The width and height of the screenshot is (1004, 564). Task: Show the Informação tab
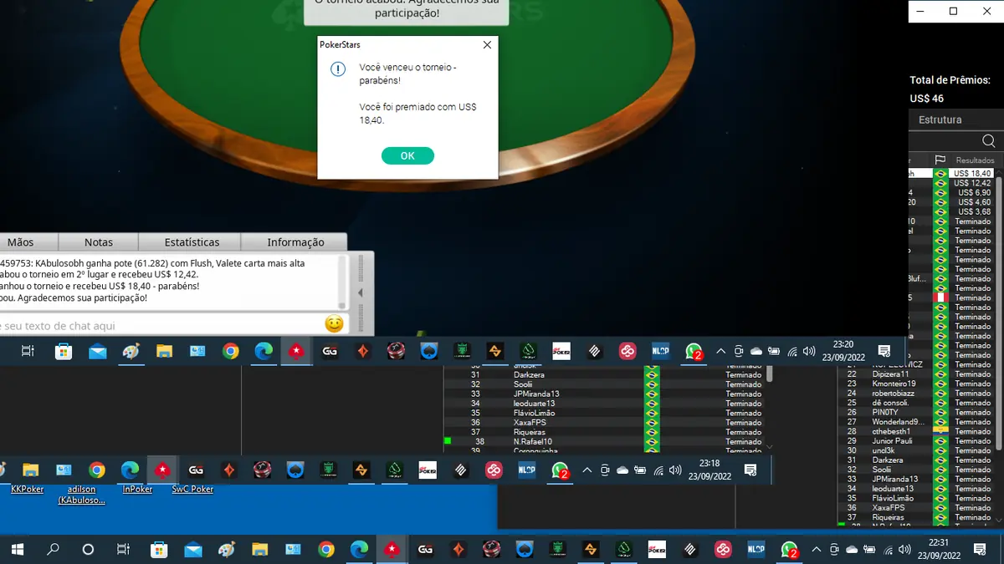click(x=295, y=242)
